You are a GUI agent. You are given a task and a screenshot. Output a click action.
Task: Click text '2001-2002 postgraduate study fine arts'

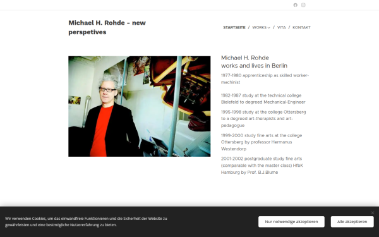(262, 159)
